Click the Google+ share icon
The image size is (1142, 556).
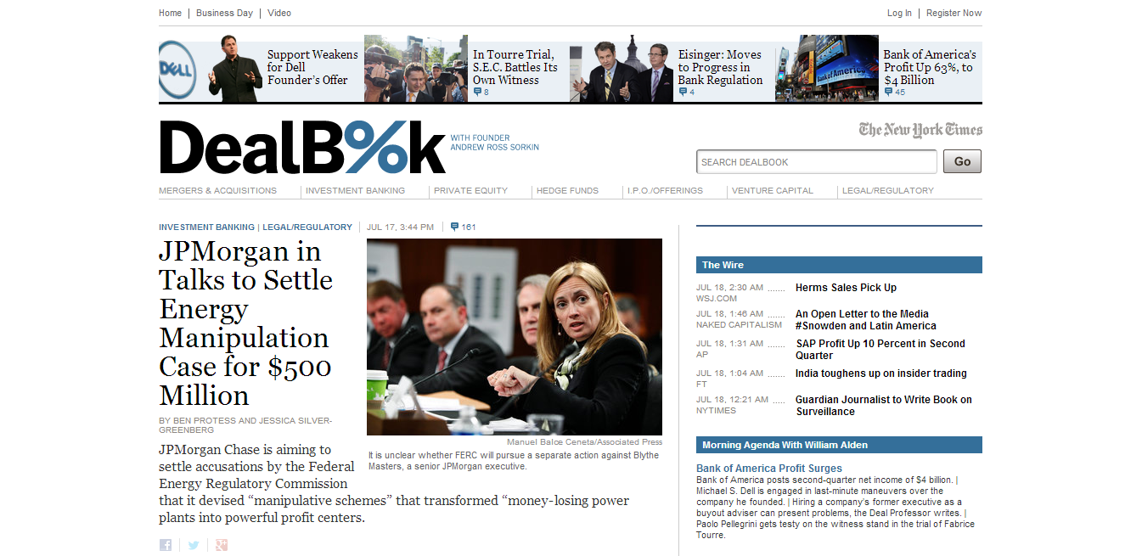(222, 545)
